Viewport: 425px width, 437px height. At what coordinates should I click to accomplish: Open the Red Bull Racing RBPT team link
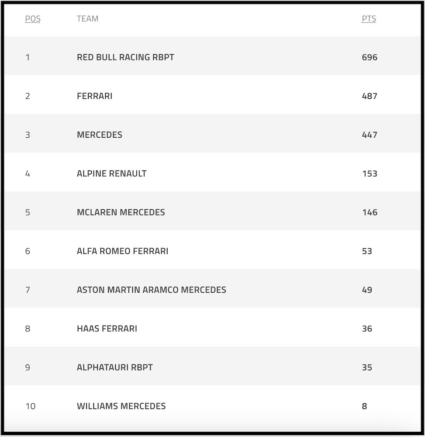(x=125, y=57)
